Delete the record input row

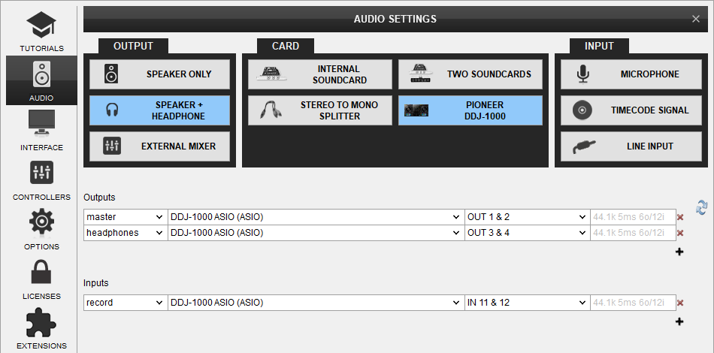(680, 303)
